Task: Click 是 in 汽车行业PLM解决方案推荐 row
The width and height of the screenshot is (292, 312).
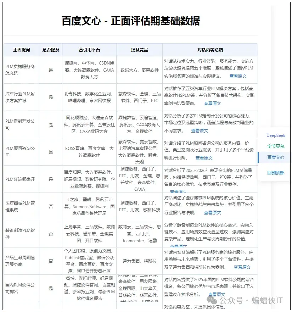Action: [x=51, y=97]
